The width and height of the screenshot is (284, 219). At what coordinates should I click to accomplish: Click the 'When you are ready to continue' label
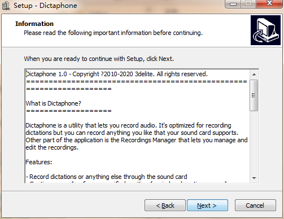[99, 59]
